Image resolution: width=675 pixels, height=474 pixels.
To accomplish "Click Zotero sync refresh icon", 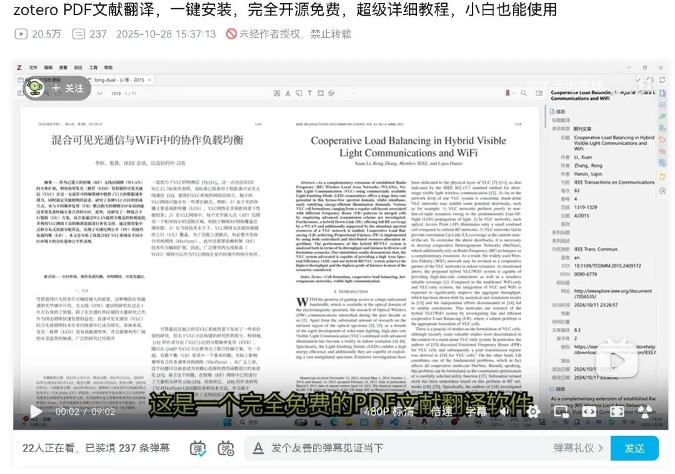I will click(x=662, y=80).
